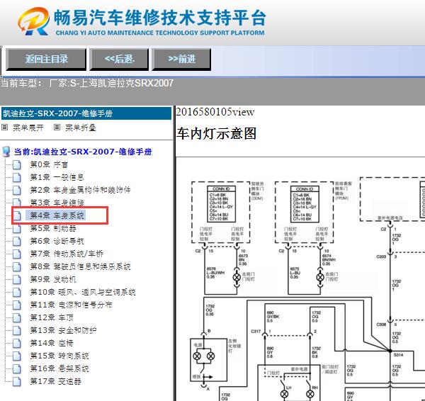Viewport: 425px width, 401px height.
Task: Go back with <<后退 button
Action: [119, 59]
